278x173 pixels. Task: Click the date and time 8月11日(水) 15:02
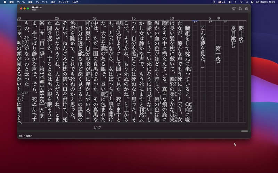[265, 2]
